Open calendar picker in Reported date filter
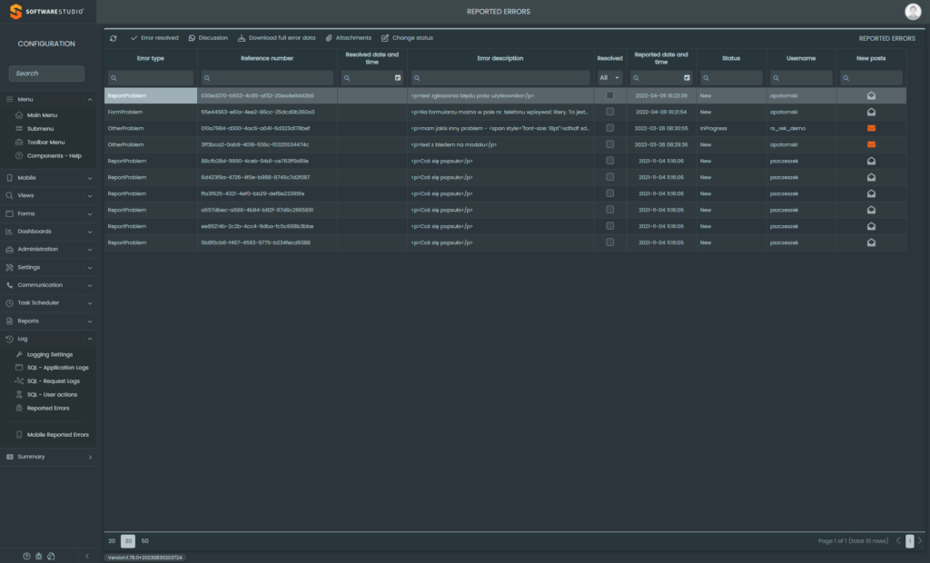The height and width of the screenshot is (563, 930). point(688,78)
